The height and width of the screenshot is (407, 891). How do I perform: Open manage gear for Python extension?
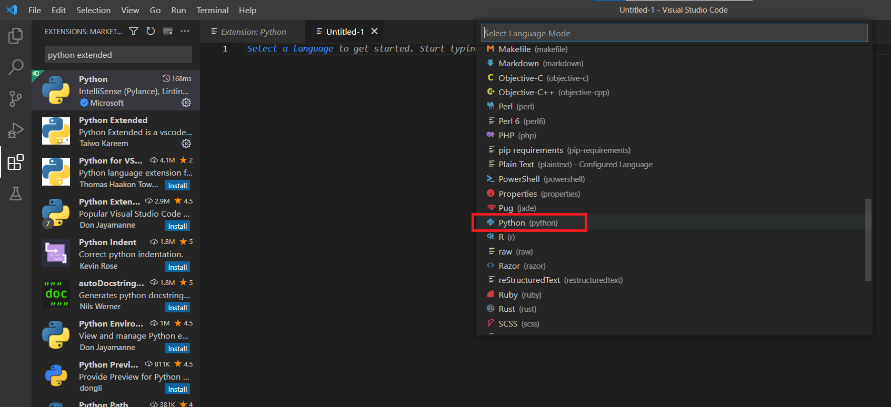pos(186,103)
